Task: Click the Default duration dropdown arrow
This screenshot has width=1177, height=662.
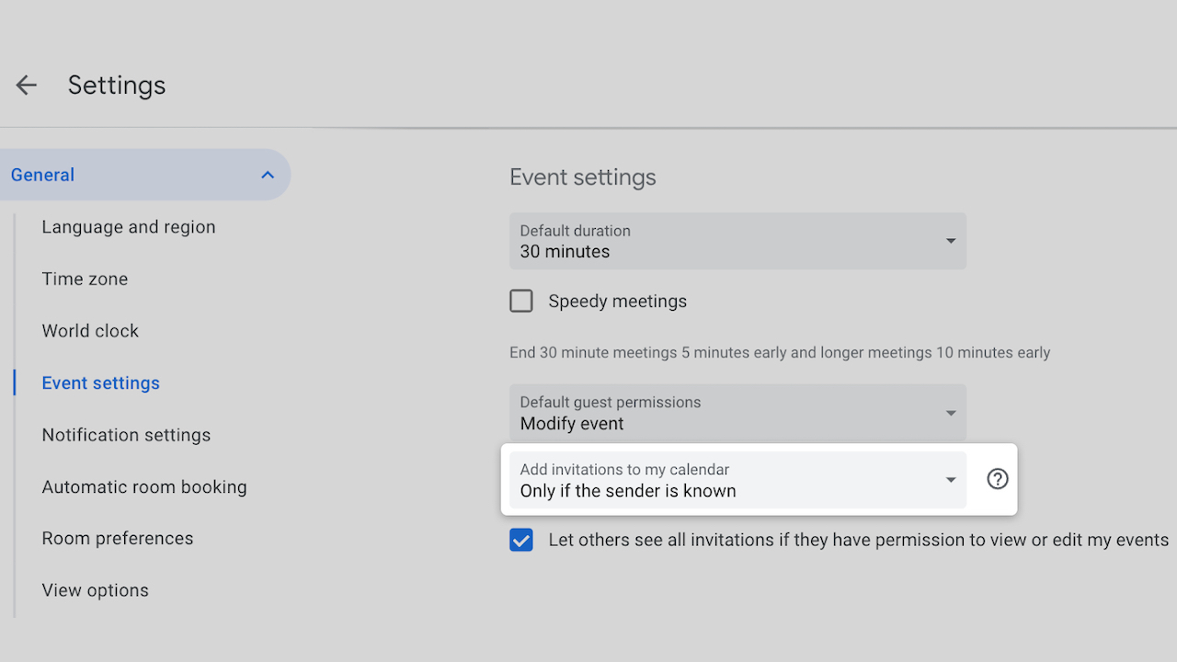Action: pos(951,241)
